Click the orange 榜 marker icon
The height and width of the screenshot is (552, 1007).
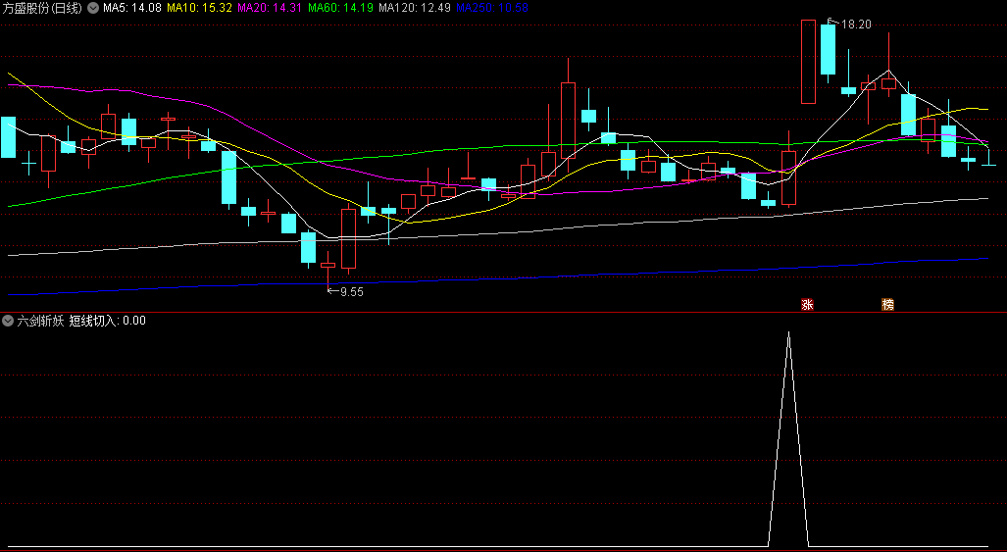tap(887, 304)
